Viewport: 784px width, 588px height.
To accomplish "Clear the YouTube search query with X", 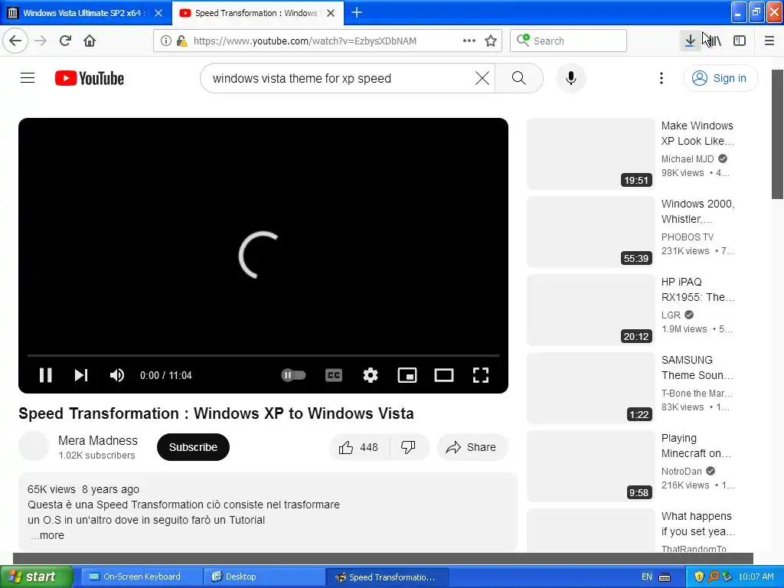I will [482, 78].
